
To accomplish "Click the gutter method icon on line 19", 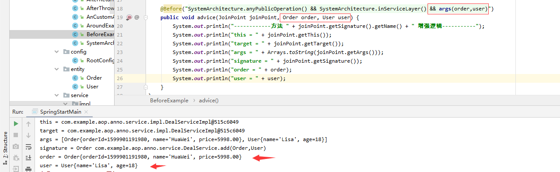I will (x=129, y=17).
